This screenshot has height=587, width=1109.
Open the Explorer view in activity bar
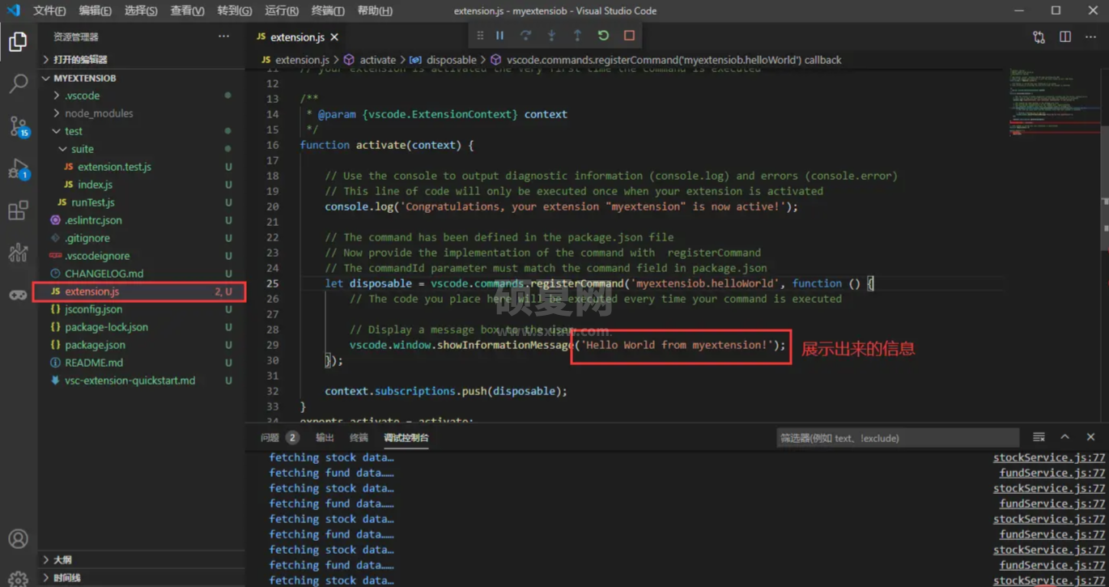18,41
